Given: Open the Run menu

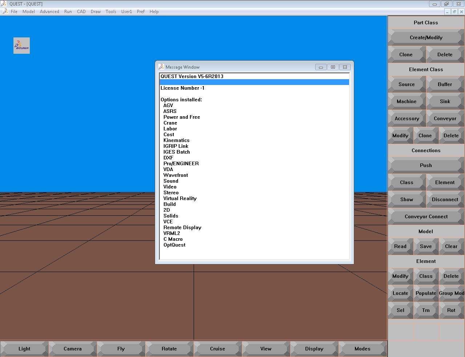Looking at the screenshot, I should 68,12.
